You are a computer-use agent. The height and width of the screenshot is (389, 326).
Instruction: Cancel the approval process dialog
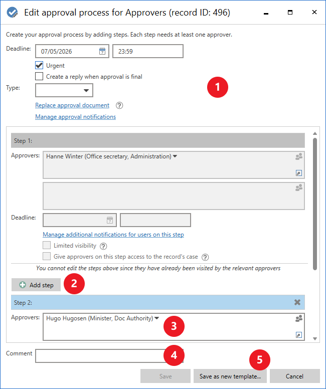295,376
